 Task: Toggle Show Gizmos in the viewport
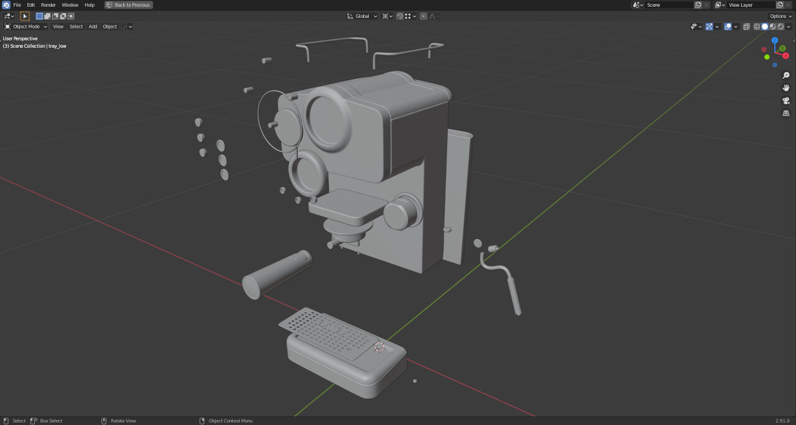[710, 27]
